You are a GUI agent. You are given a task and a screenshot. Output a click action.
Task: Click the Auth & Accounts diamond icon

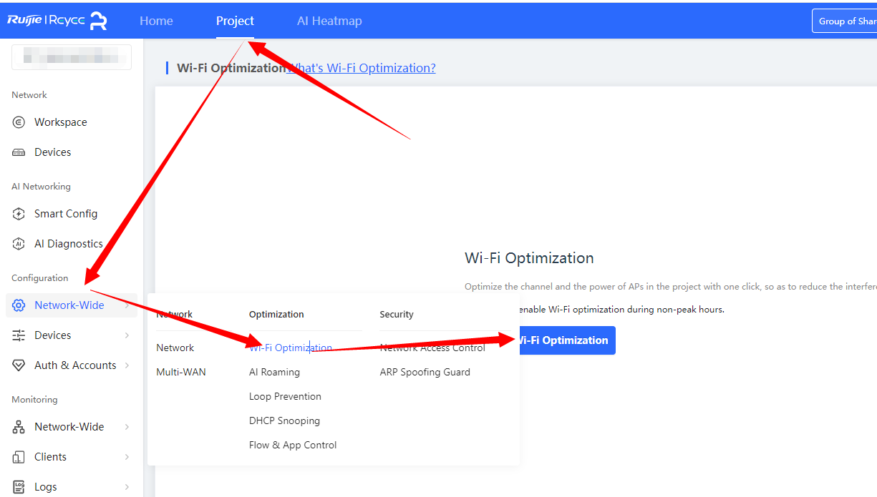[19, 365]
